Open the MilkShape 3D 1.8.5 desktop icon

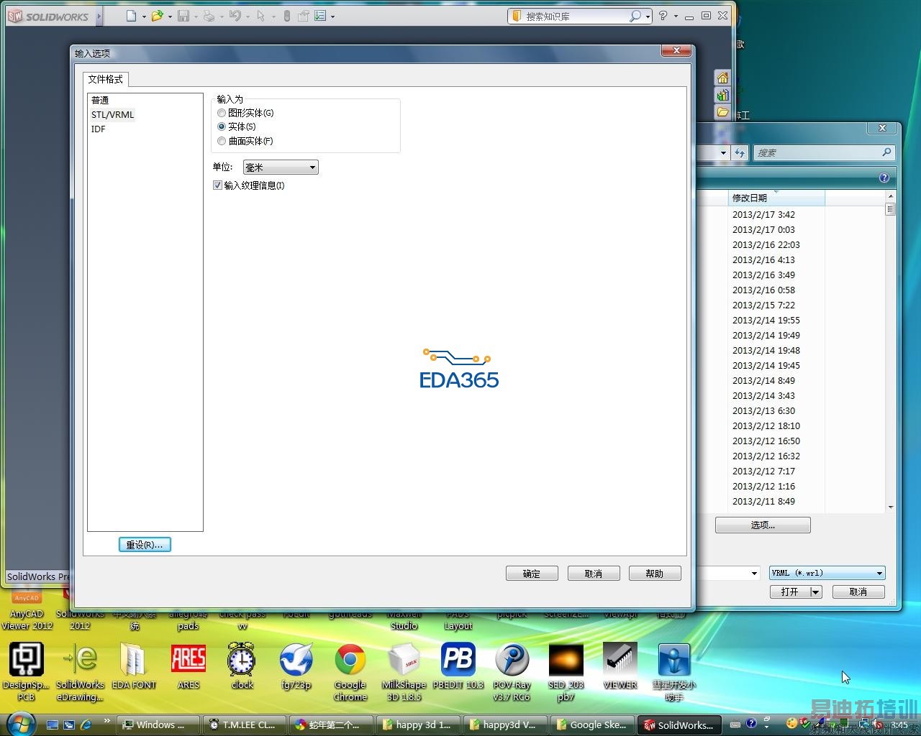(x=404, y=671)
